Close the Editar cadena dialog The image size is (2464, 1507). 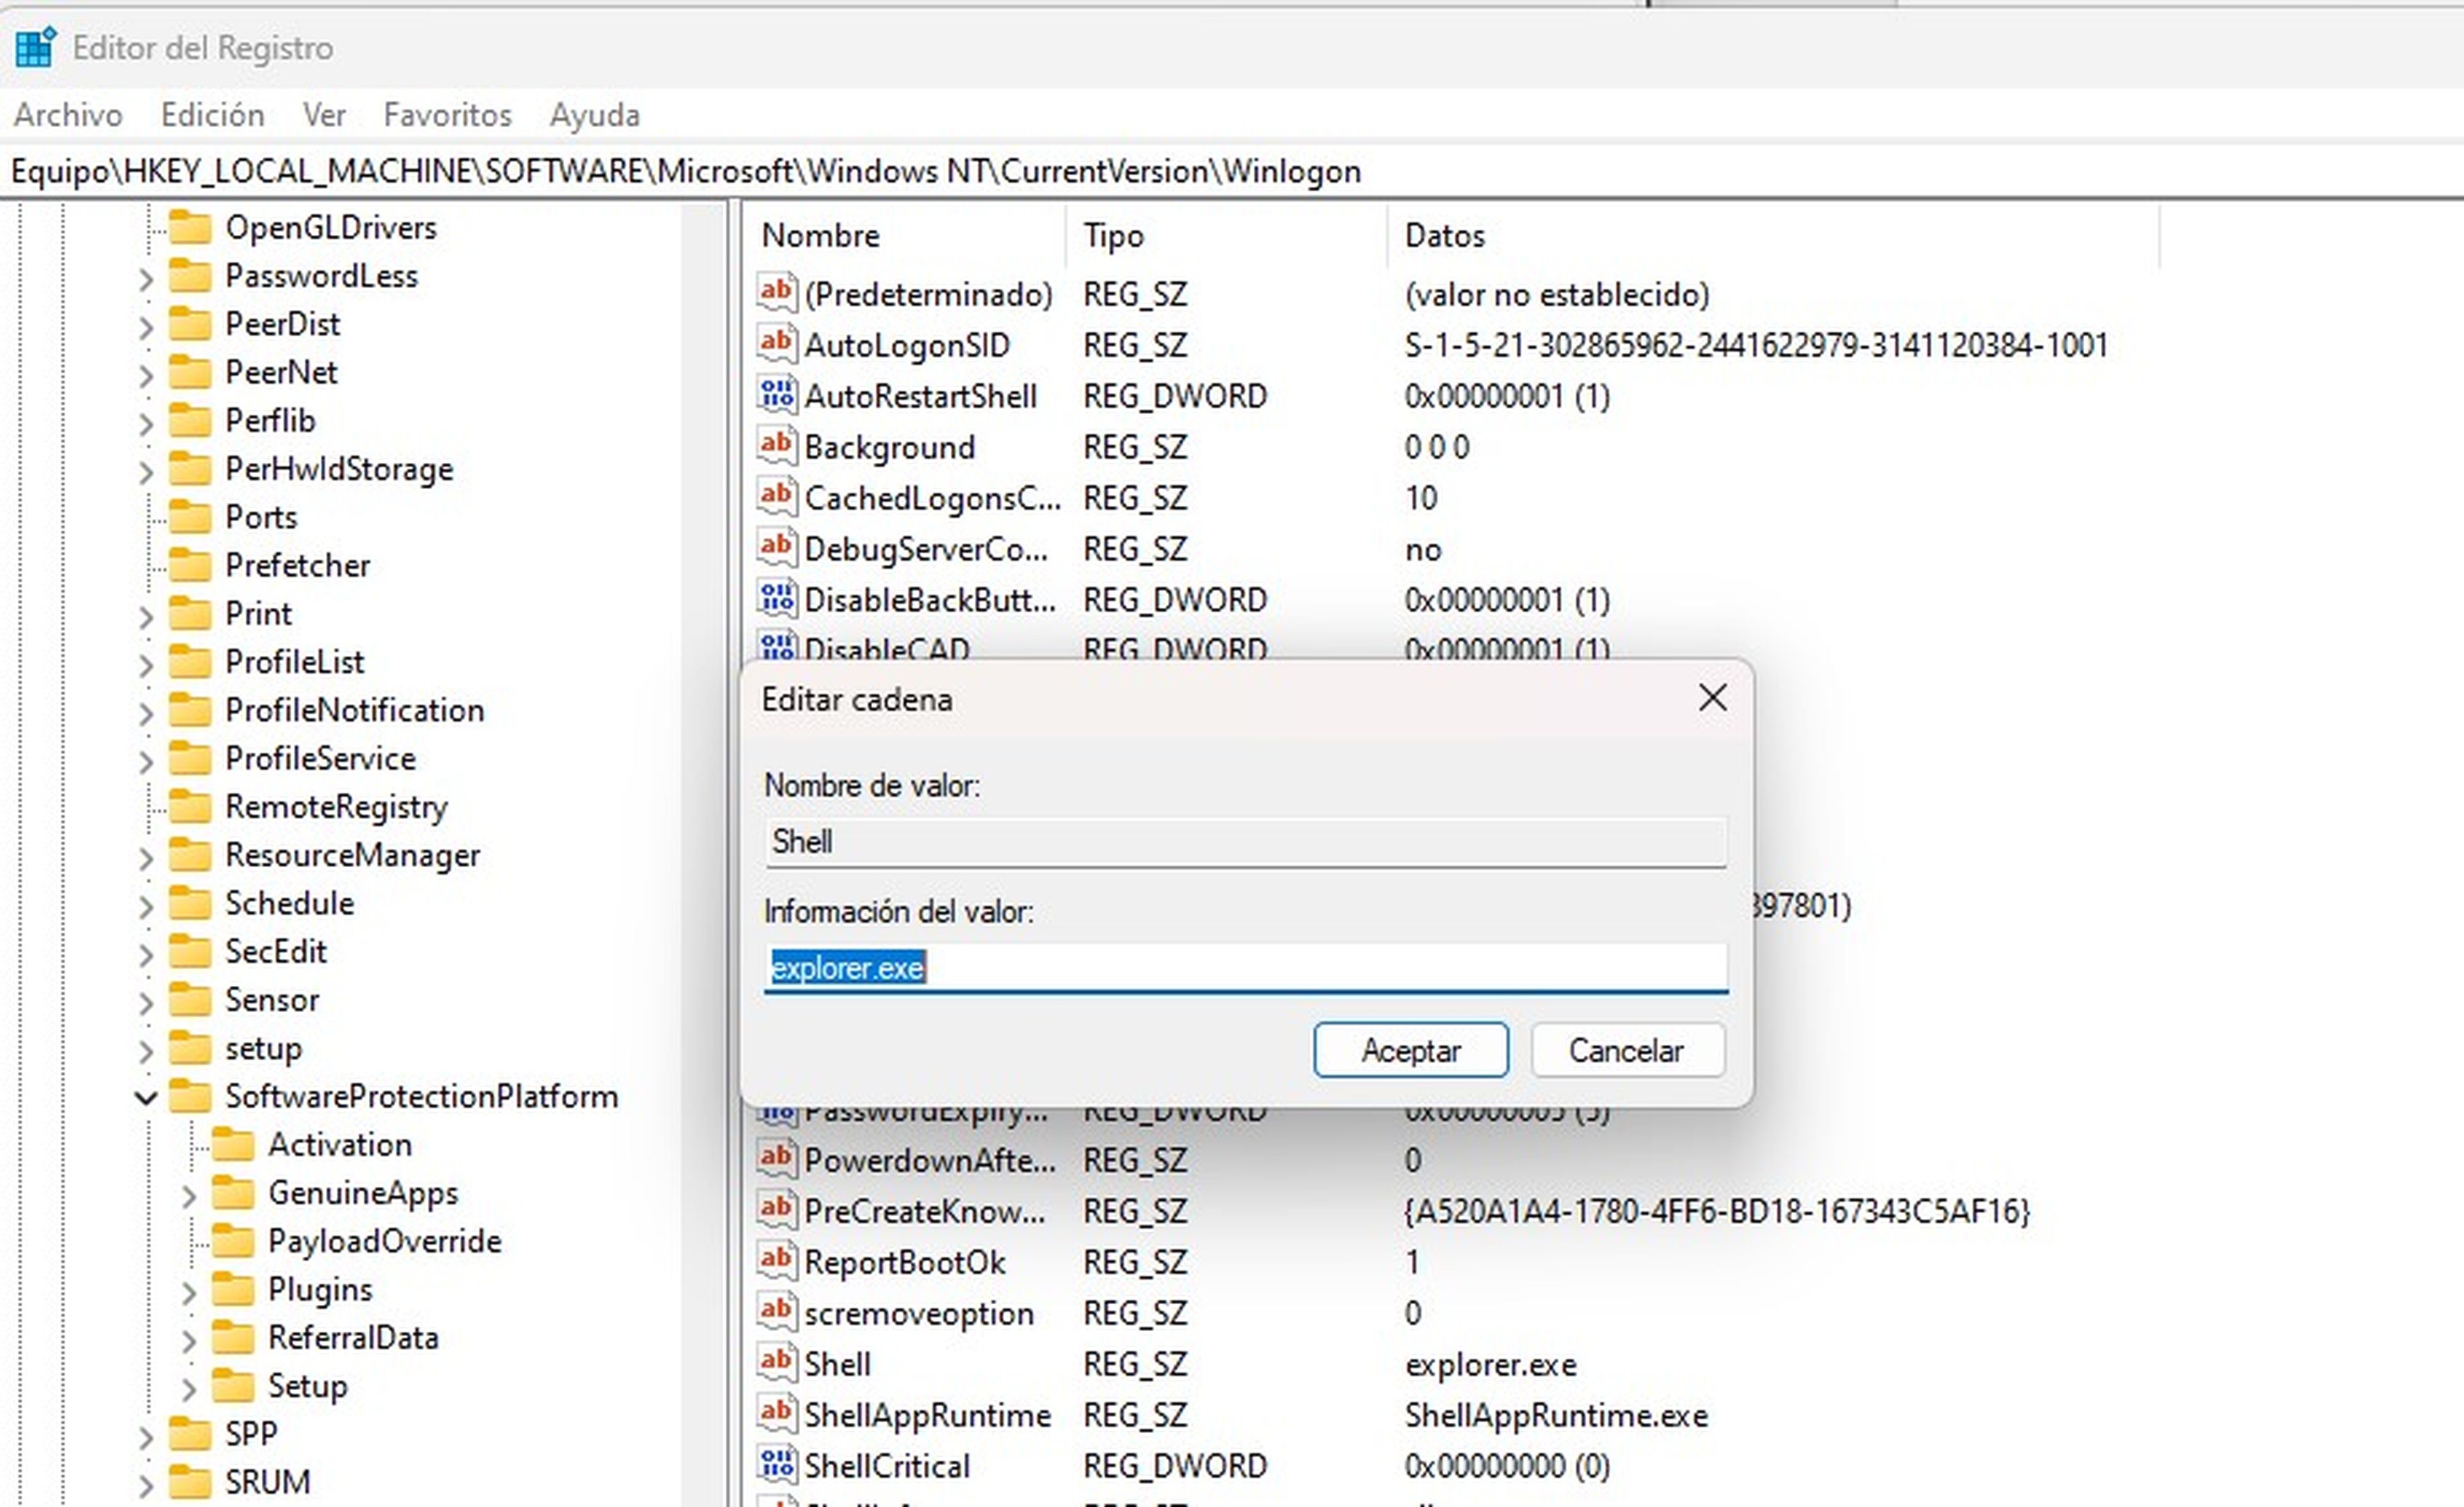point(1712,698)
